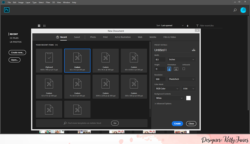Open the RGB Color mode dropdown

(167, 89)
